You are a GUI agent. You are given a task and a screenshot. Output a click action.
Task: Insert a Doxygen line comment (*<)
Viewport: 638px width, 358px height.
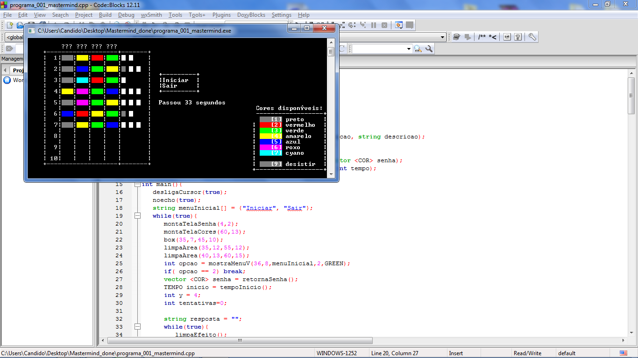(492, 37)
